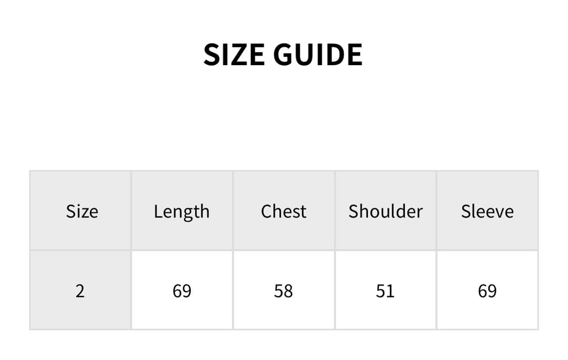
Task: Select the Length value 69 cell
Action: (182, 291)
